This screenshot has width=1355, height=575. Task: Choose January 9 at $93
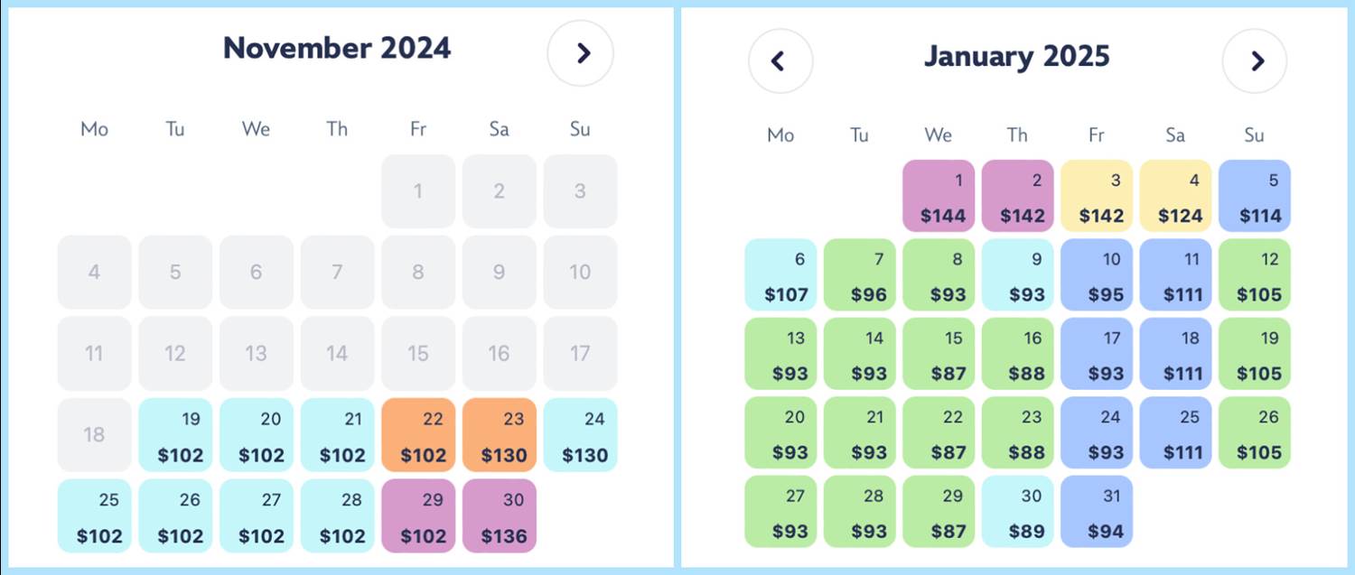(x=1017, y=275)
